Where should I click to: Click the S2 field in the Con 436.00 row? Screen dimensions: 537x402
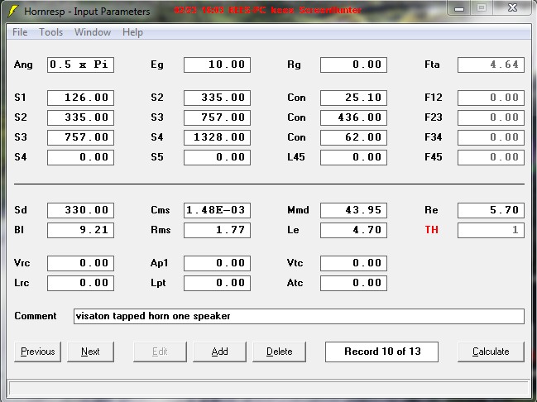[80, 117]
